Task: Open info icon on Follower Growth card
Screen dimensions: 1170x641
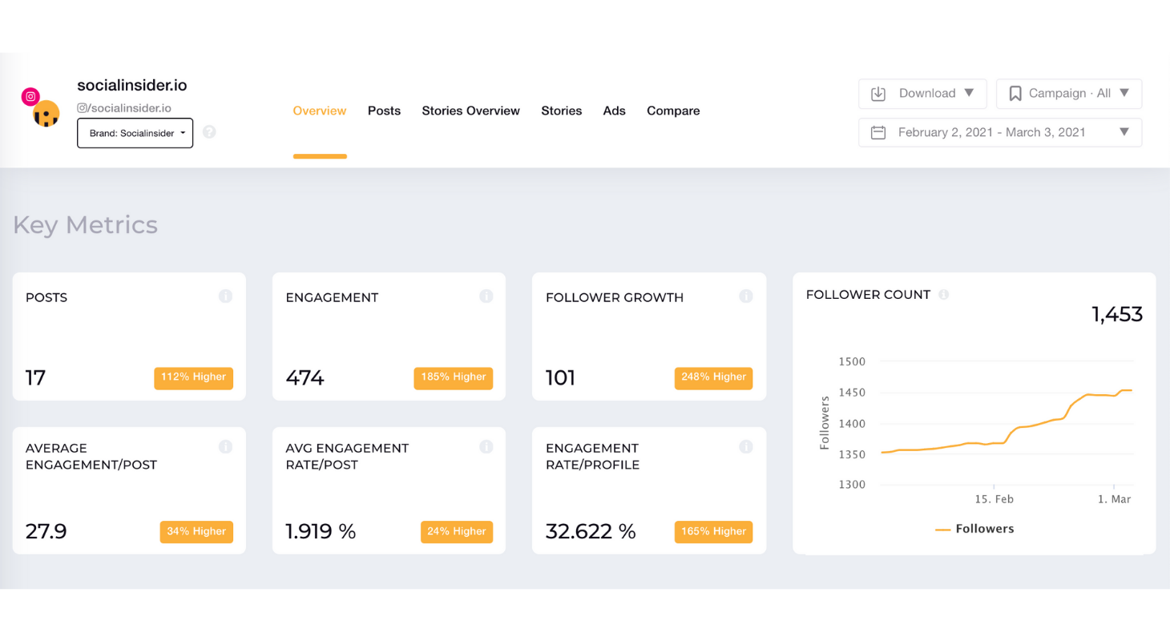Action: coord(746,296)
